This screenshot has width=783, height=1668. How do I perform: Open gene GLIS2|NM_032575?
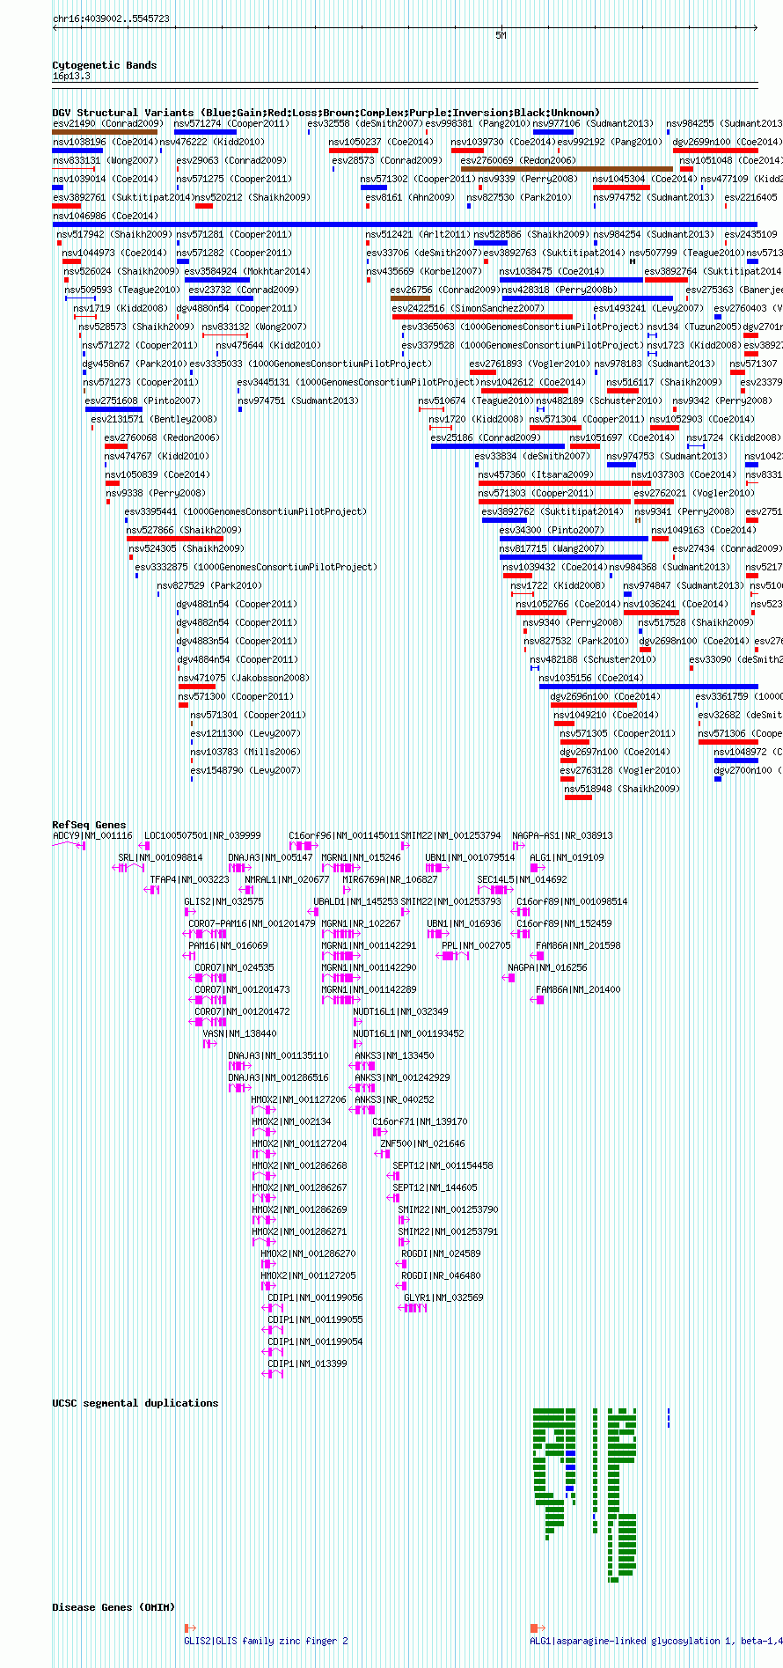click(223, 901)
